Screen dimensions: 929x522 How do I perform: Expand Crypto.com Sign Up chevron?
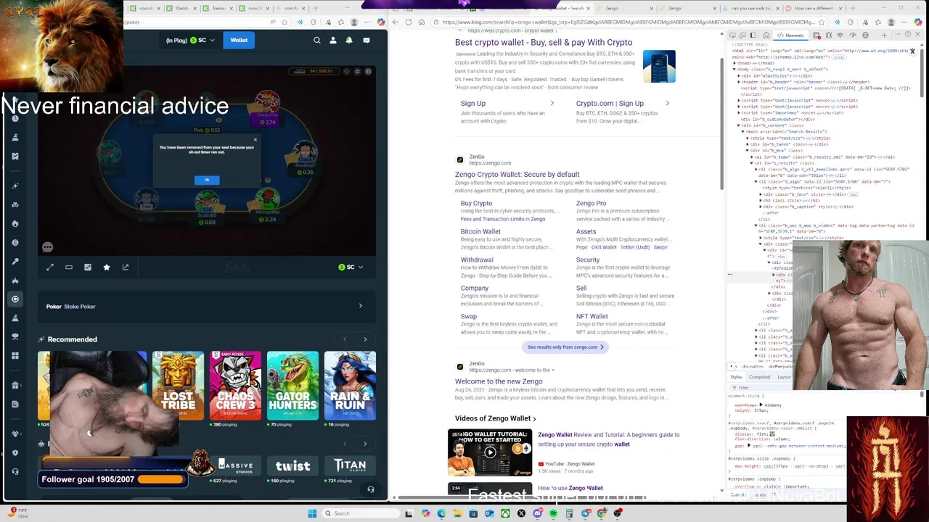tap(668, 104)
